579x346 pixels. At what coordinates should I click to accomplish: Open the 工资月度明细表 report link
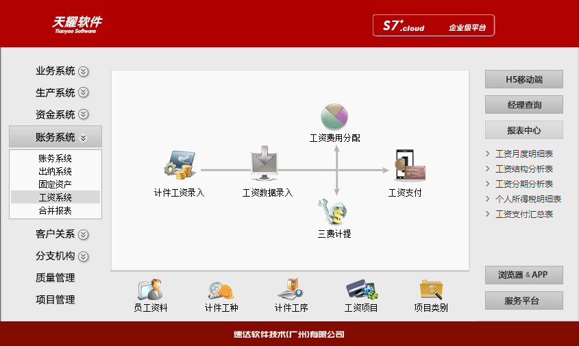coord(523,153)
